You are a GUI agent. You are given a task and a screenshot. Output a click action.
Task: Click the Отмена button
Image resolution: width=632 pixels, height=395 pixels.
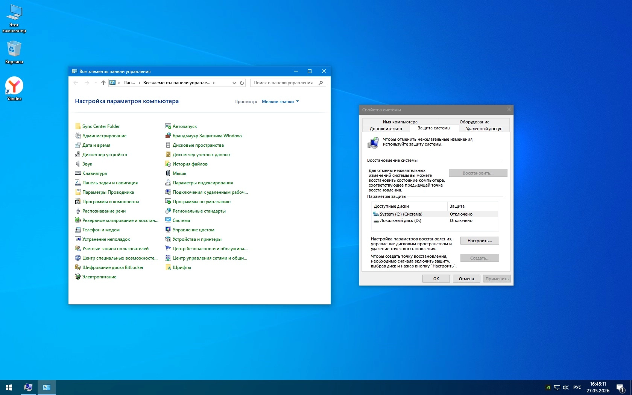click(466, 279)
